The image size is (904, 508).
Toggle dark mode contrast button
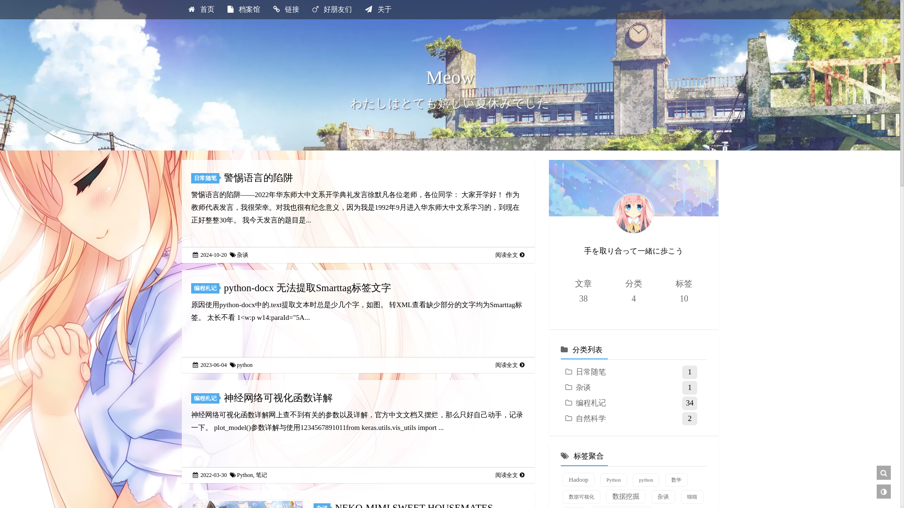884,492
